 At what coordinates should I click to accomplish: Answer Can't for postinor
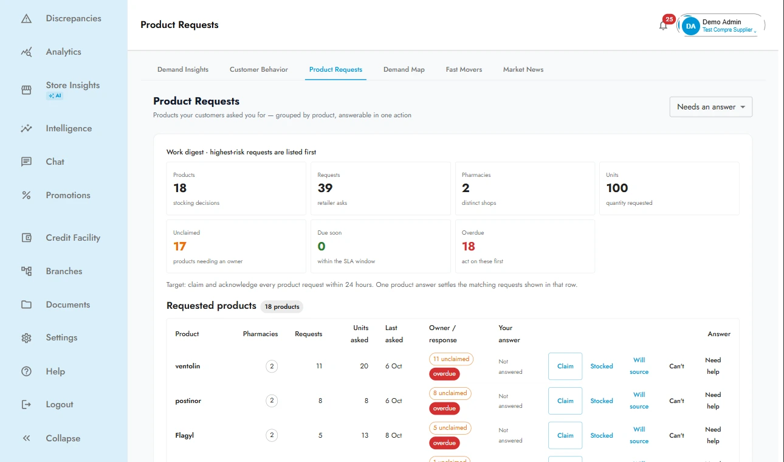pyautogui.click(x=676, y=401)
